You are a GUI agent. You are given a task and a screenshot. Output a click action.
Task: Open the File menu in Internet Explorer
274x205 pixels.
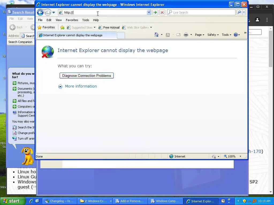(x=40, y=20)
